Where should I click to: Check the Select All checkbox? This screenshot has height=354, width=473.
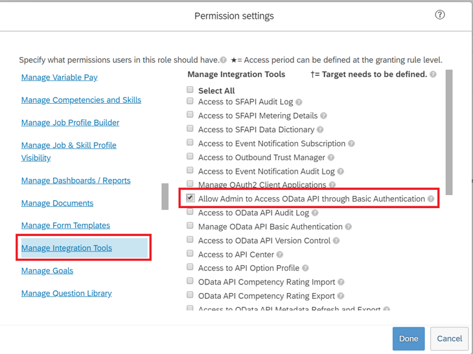[x=190, y=90]
